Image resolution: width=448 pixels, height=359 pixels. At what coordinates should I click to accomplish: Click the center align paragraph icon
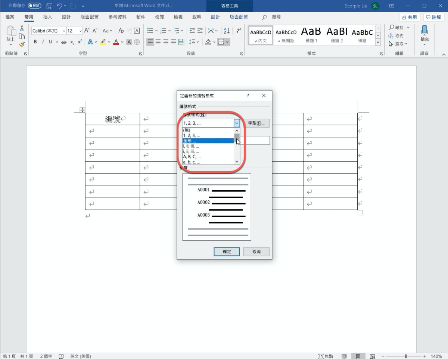coord(158,42)
